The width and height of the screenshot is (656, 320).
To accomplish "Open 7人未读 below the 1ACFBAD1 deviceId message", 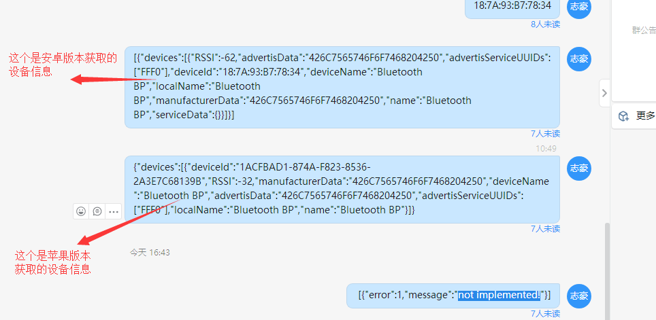I will pyautogui.click(x=545, y=228).
